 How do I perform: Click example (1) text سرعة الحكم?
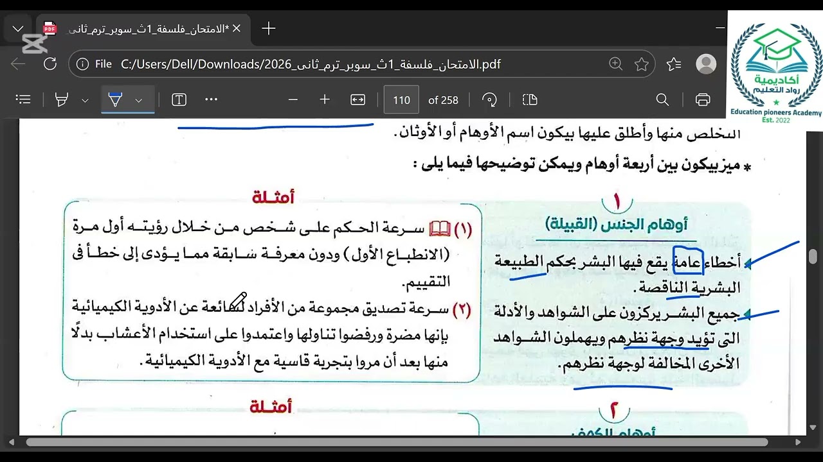[378, 229]
